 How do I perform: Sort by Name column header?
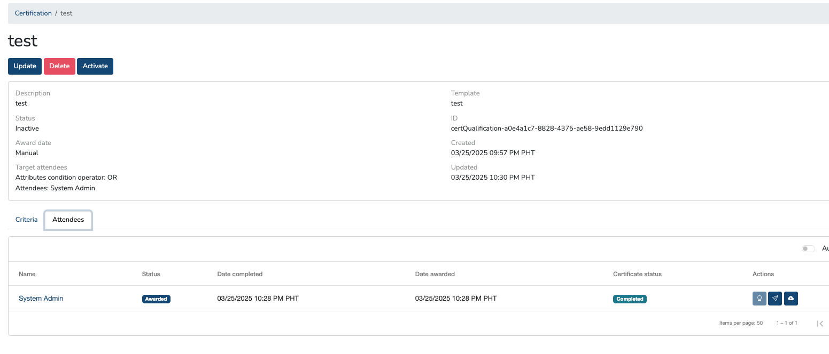tap(27, 274)
